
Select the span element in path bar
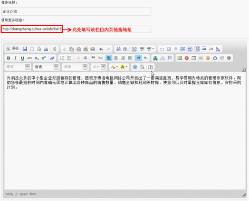pyautogui.click(x=24, y=194)
